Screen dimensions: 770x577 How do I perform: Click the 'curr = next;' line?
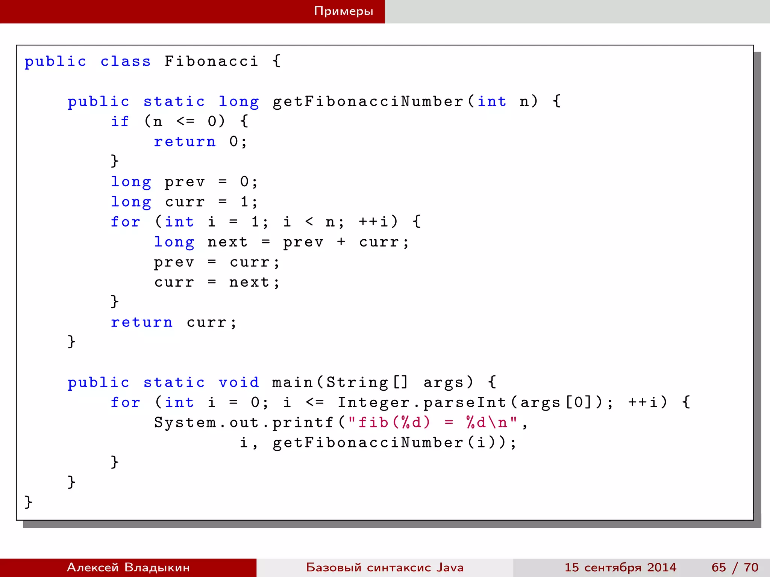[217, 282]
